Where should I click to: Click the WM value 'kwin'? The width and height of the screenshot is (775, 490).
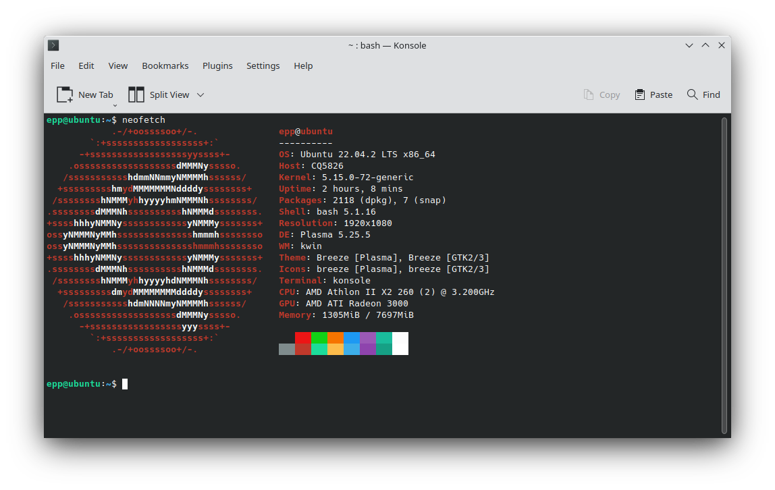(x=311, y=246)
